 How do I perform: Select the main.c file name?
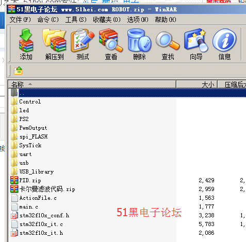coord(28,206)
